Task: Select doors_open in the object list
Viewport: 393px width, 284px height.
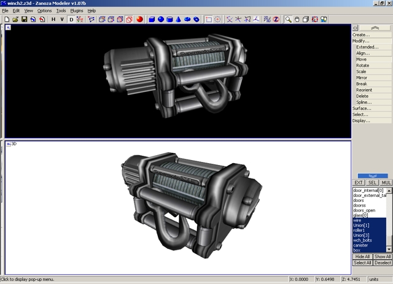Action: 364,210
